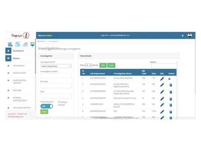
Task: Go to DOCTORS in the sidebar
Action: [x=17, y=90]
